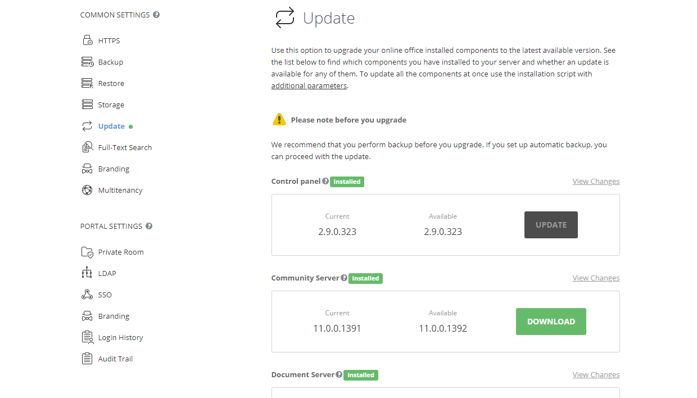
Task: Open the Private Room section
Action: [88, 251]
